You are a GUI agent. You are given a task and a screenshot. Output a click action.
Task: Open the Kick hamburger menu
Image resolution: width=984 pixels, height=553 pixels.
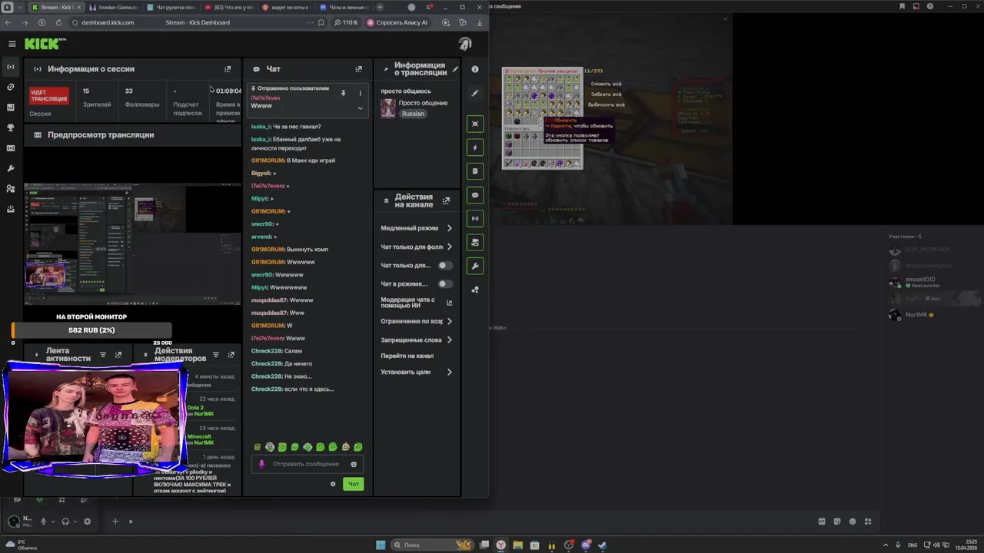pyautogui.click(x=12, y=44)
